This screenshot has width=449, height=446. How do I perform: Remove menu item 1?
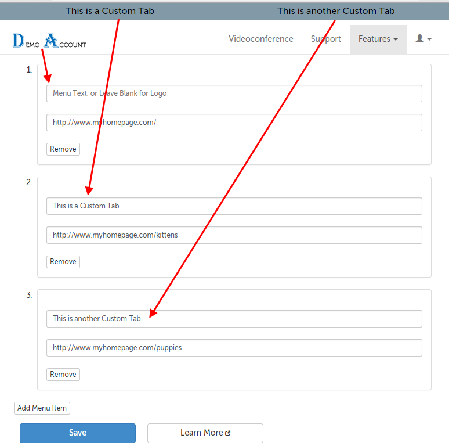coord(63,149)
